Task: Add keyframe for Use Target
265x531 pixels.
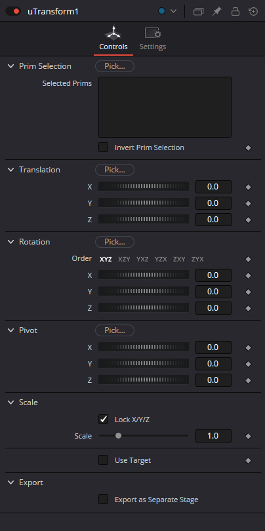Action: coord(249,461)
